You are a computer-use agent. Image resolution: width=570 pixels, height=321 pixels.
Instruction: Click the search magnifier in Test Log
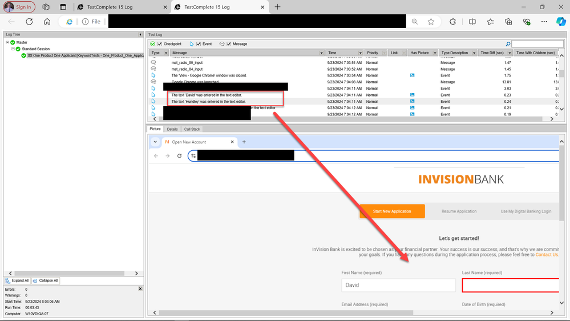(508, 44)
